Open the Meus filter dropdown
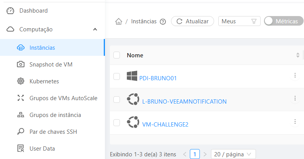The width and height of the screenshot is (304, 159). coord(239,21)
